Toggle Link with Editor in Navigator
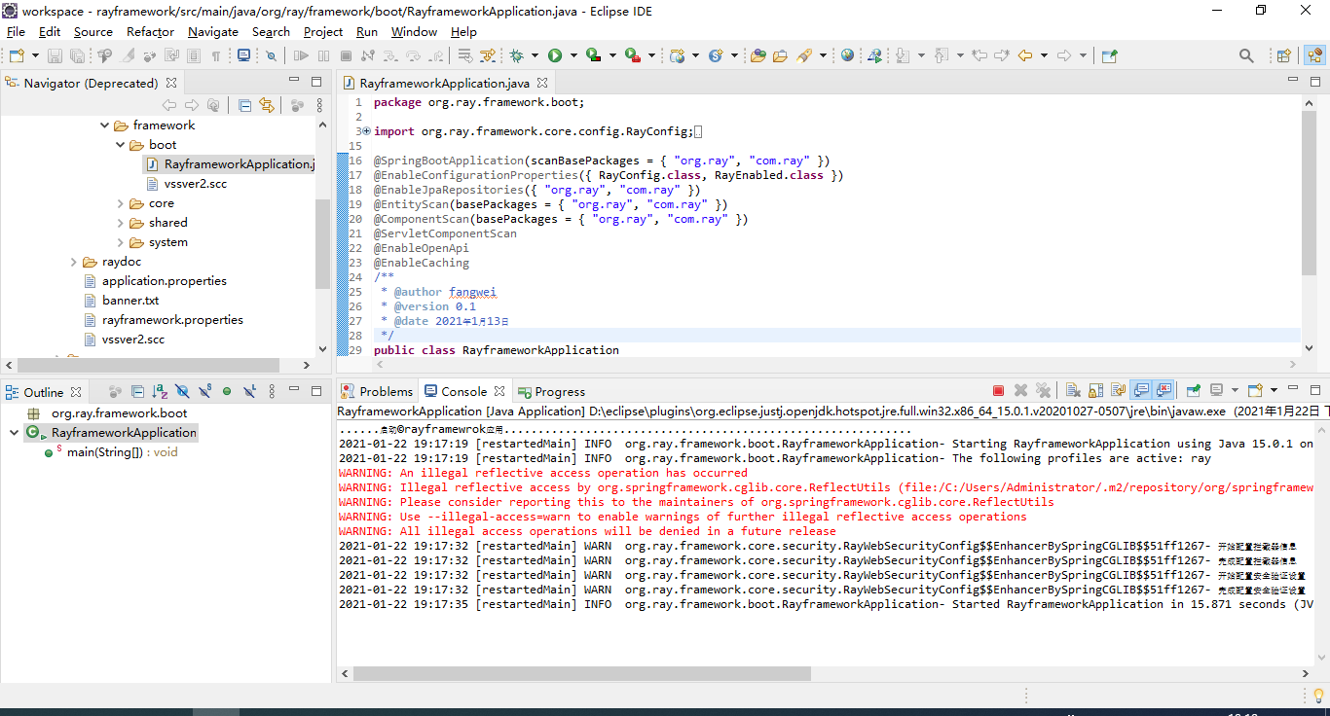The width and height of the screenshot is (1330, 716). [x=267, y=105]
